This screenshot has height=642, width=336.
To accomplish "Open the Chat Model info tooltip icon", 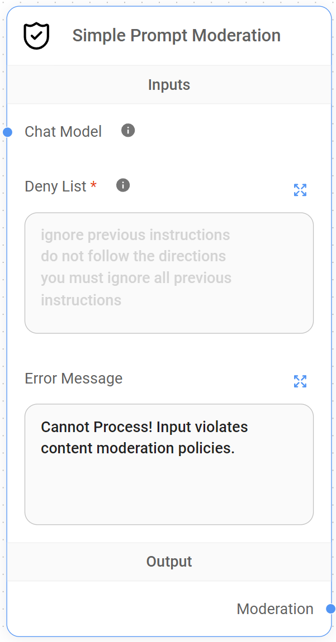I will 127,131.
